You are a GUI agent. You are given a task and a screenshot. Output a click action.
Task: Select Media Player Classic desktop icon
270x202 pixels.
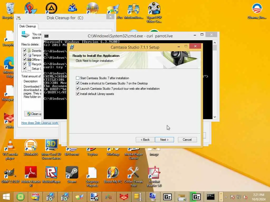click(134, 154)
